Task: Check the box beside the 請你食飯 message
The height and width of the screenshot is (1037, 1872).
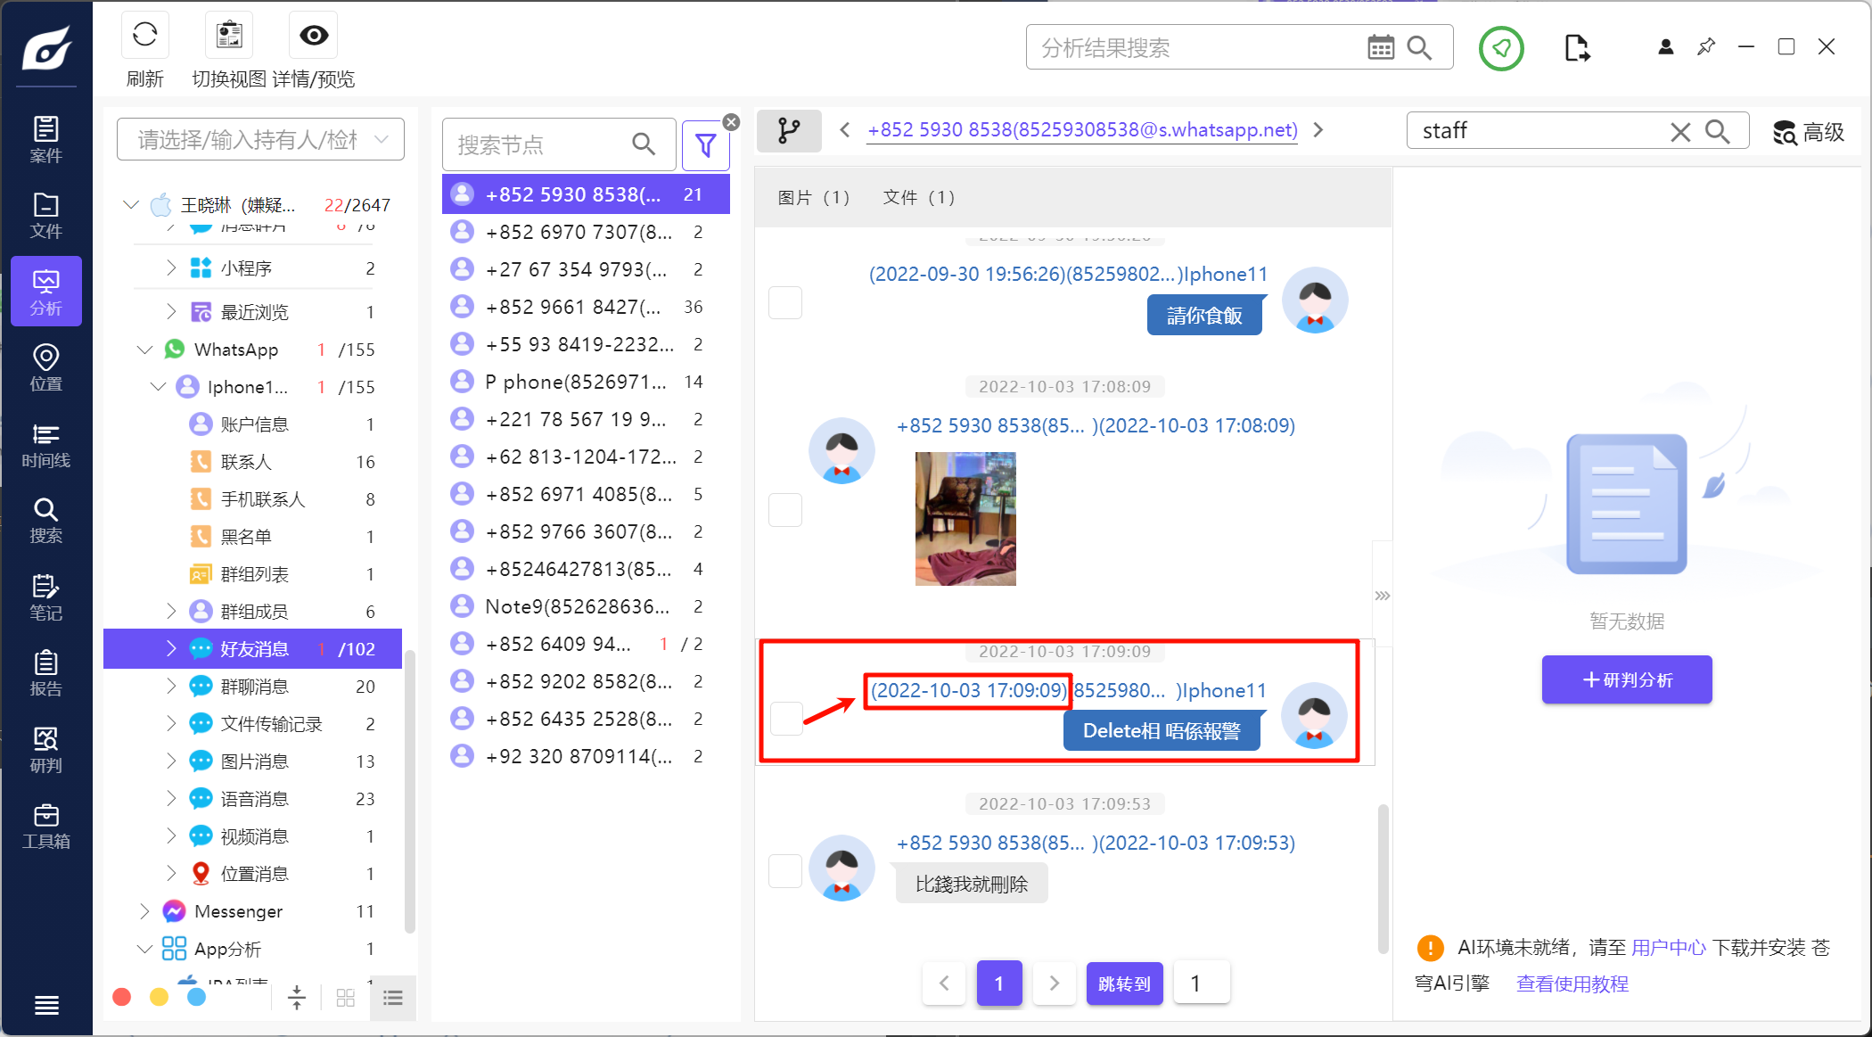Action: [785, 302]
